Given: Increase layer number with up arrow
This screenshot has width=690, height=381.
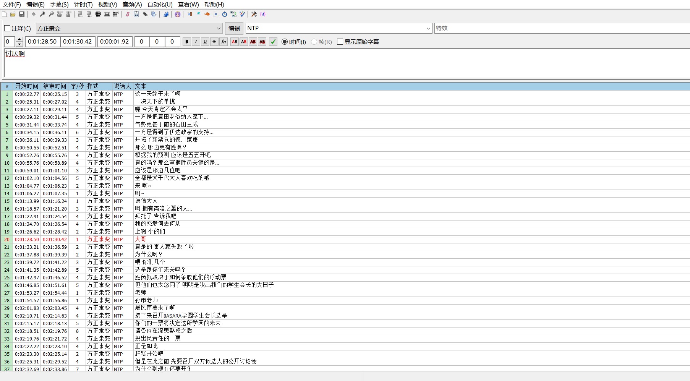Looking at the screenshot, I should (19, 39).
